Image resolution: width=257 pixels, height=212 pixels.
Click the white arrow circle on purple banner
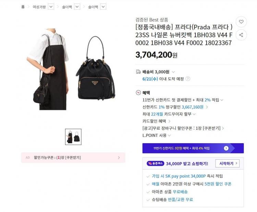tap(226, 148)
